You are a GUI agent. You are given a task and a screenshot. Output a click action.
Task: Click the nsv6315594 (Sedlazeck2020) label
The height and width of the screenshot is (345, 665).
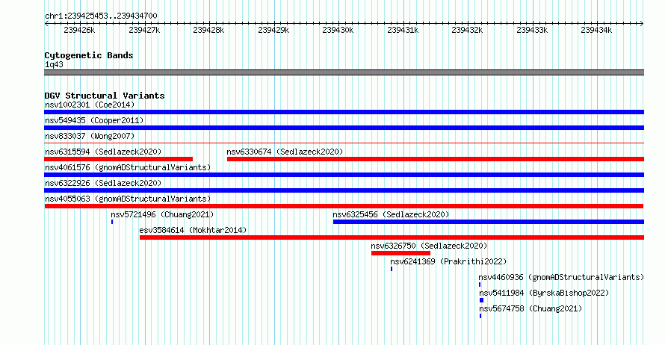pyautogui.click(x=103, y=152)
